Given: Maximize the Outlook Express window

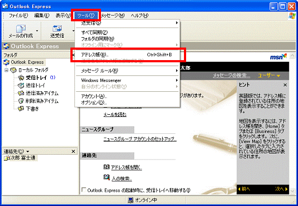Looking at the screenshot, I should tap(283, 7).
